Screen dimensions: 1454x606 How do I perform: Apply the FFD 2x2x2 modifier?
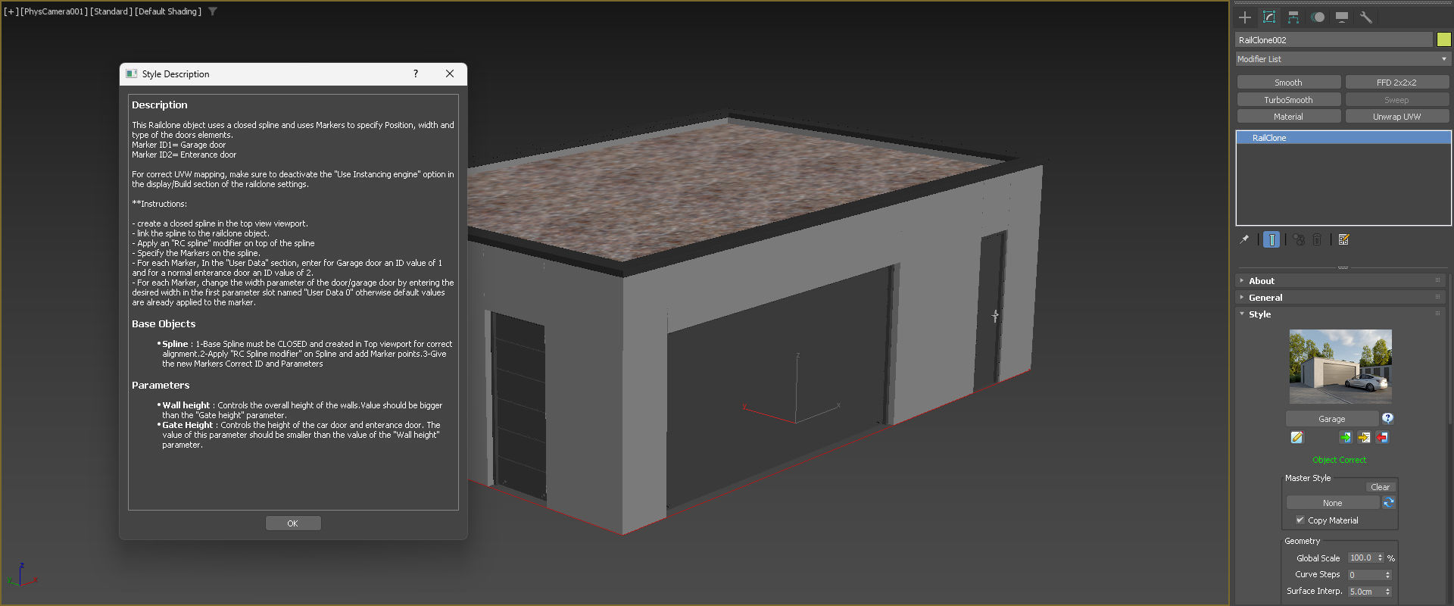point(1397,83)
